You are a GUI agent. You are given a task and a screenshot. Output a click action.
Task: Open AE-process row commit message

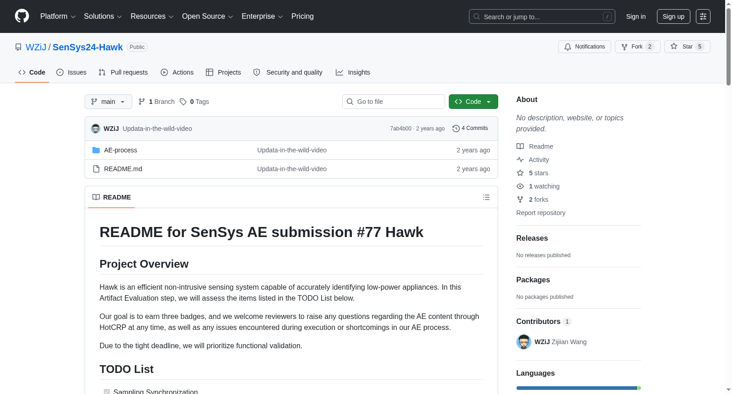click(x=292, y=150)
